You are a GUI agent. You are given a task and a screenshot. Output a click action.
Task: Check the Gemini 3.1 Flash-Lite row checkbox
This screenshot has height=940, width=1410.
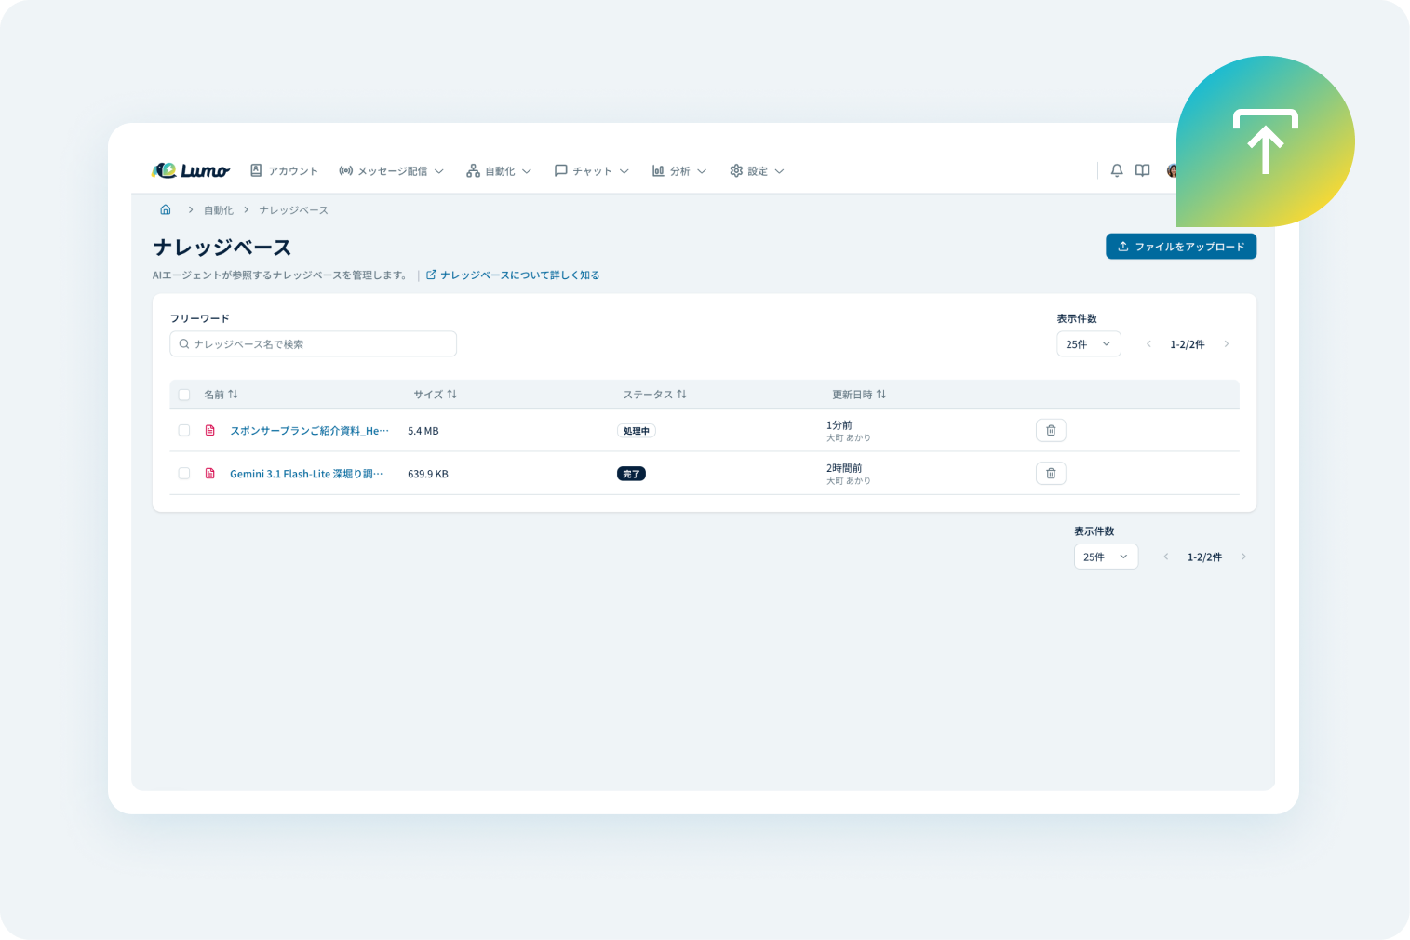(x=184, y=474)
